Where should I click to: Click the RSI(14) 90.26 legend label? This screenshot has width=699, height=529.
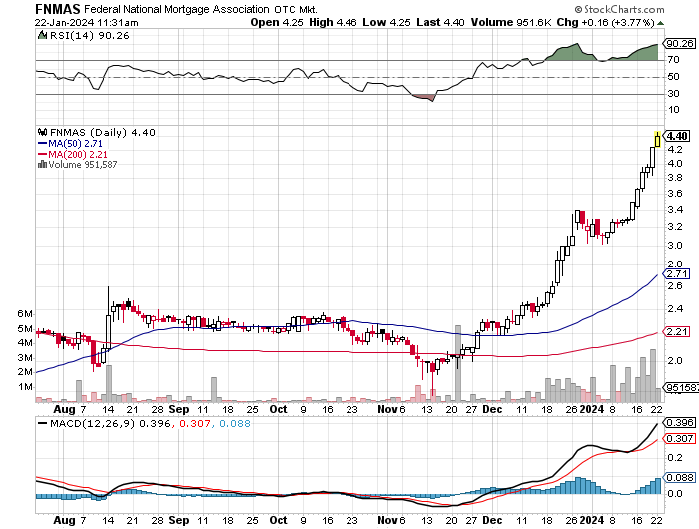pyautogui.click(x=89, y=35)
